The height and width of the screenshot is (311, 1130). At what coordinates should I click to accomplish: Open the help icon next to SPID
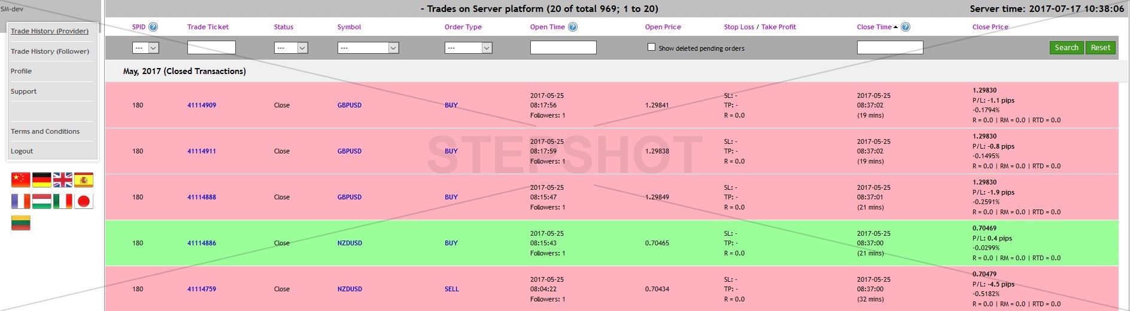[153, 27]
